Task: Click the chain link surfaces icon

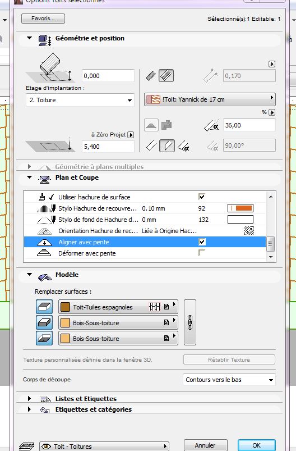Action: [x=190, y=322]
